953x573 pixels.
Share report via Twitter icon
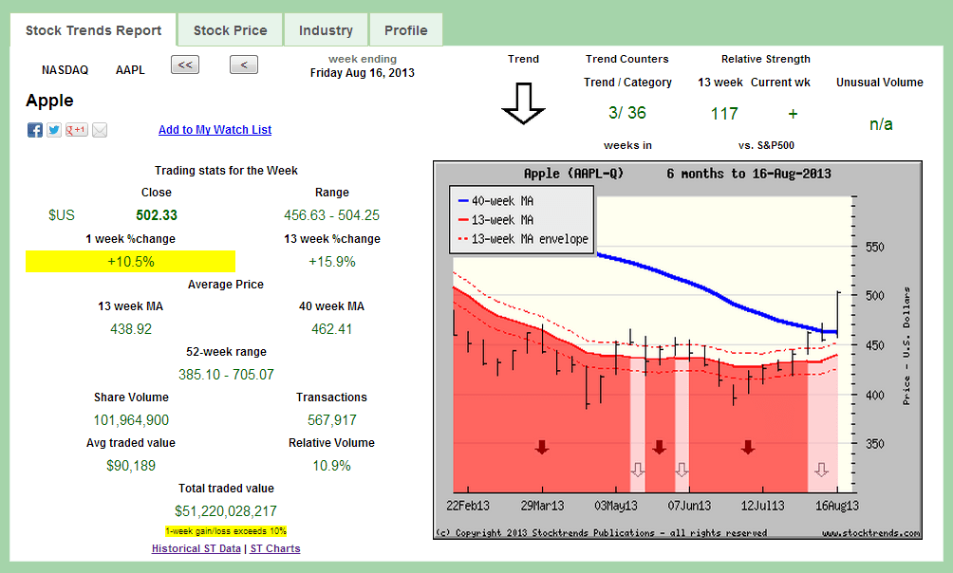point(54,130)
